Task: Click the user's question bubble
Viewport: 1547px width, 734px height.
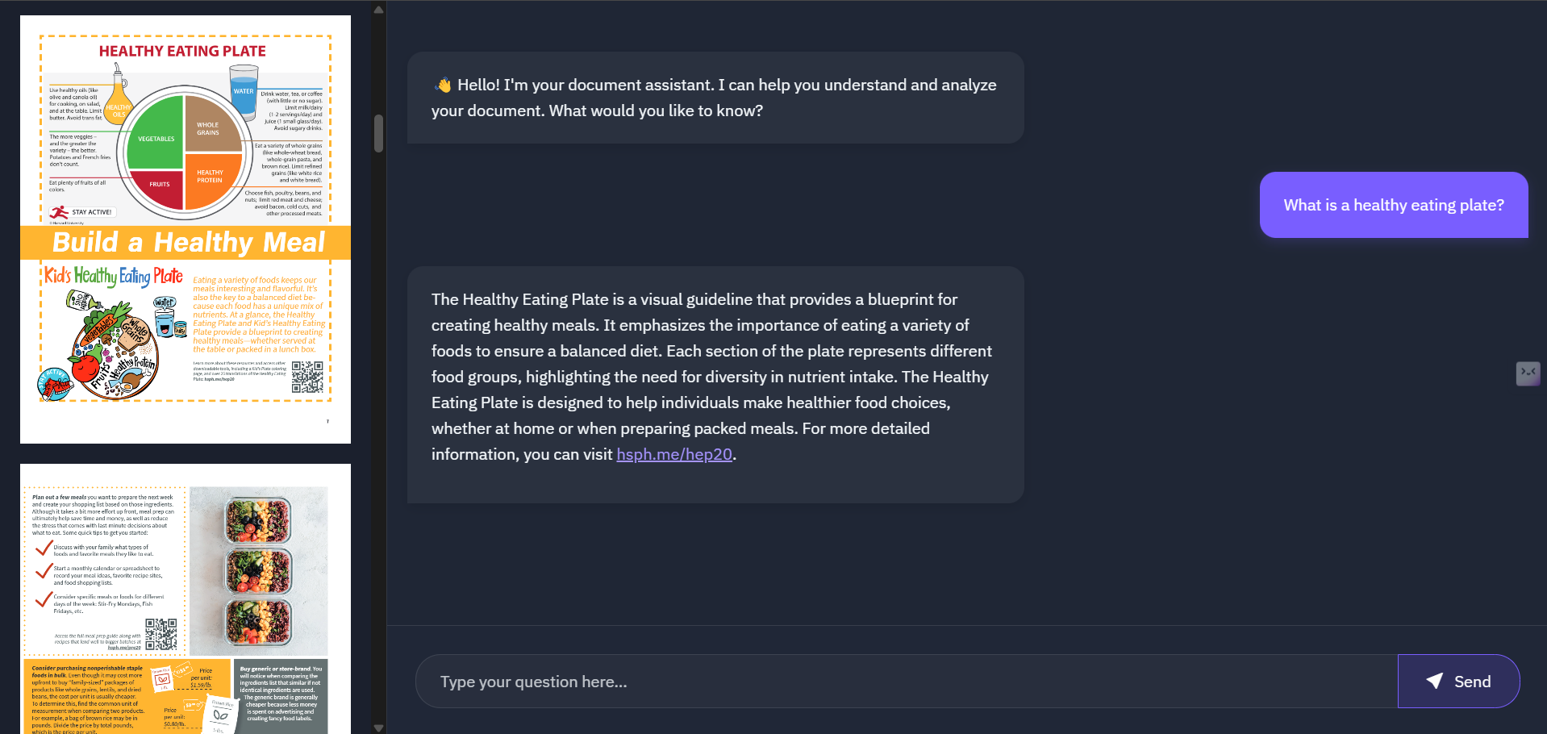Action: (1393, 205)
